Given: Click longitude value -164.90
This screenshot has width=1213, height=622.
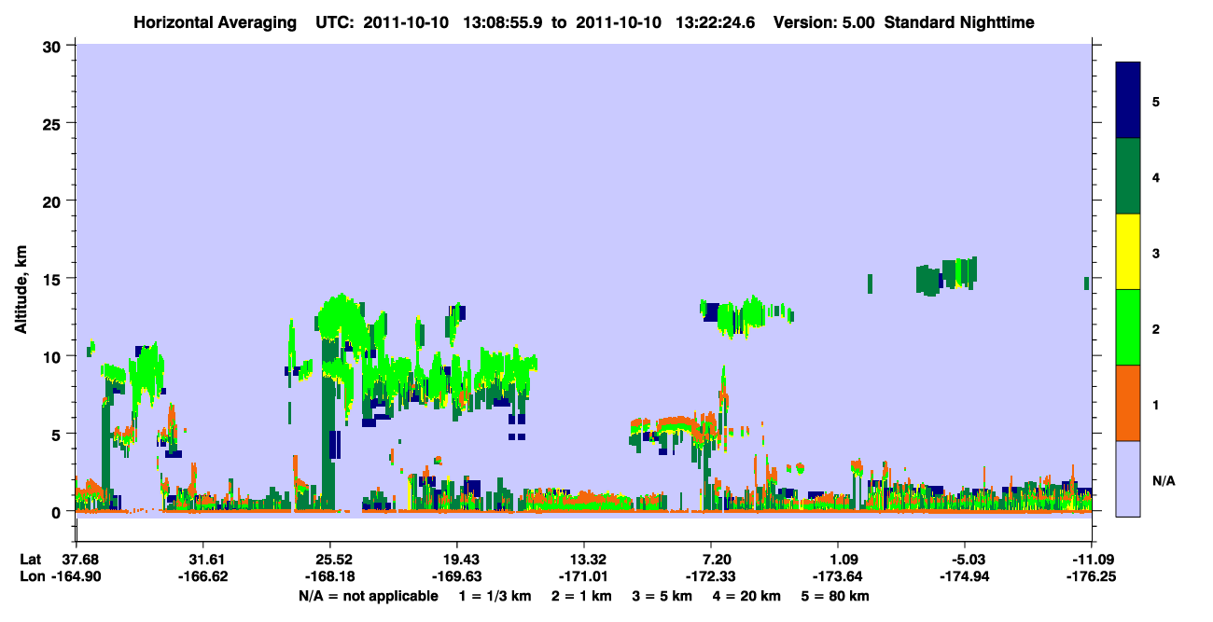Looking at the screenshot, I should pyautogui.click(x=76, y=576).
